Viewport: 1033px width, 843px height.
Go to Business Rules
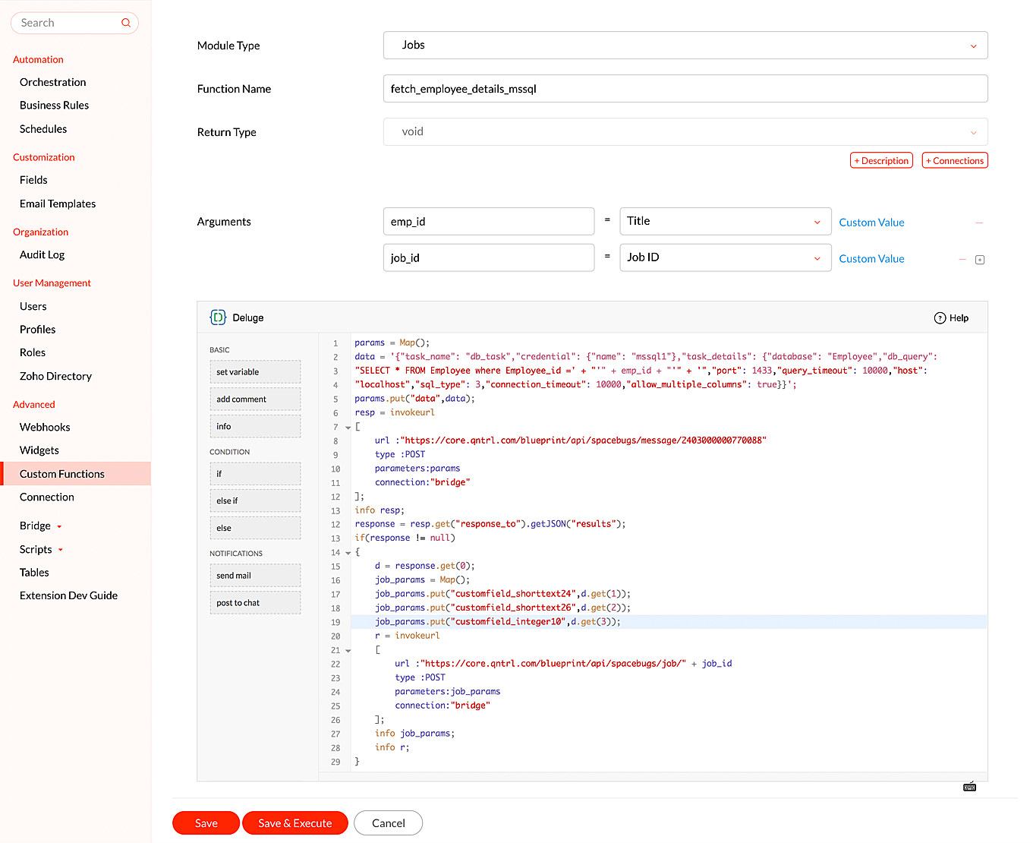point(55,106)
